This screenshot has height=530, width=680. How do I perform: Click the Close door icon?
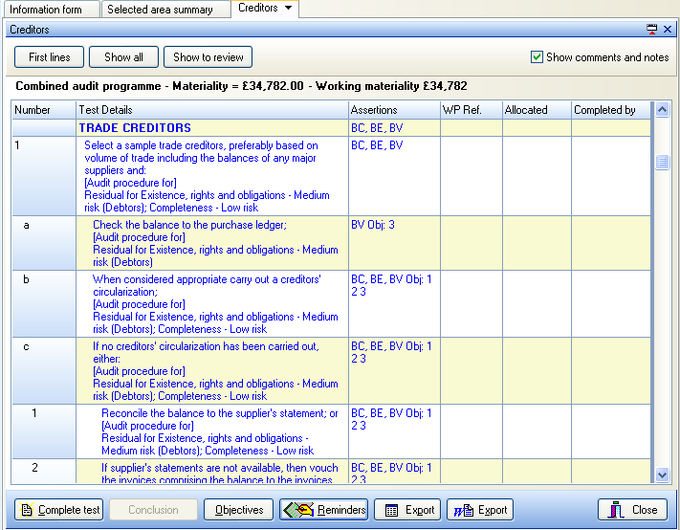(616, 510)
